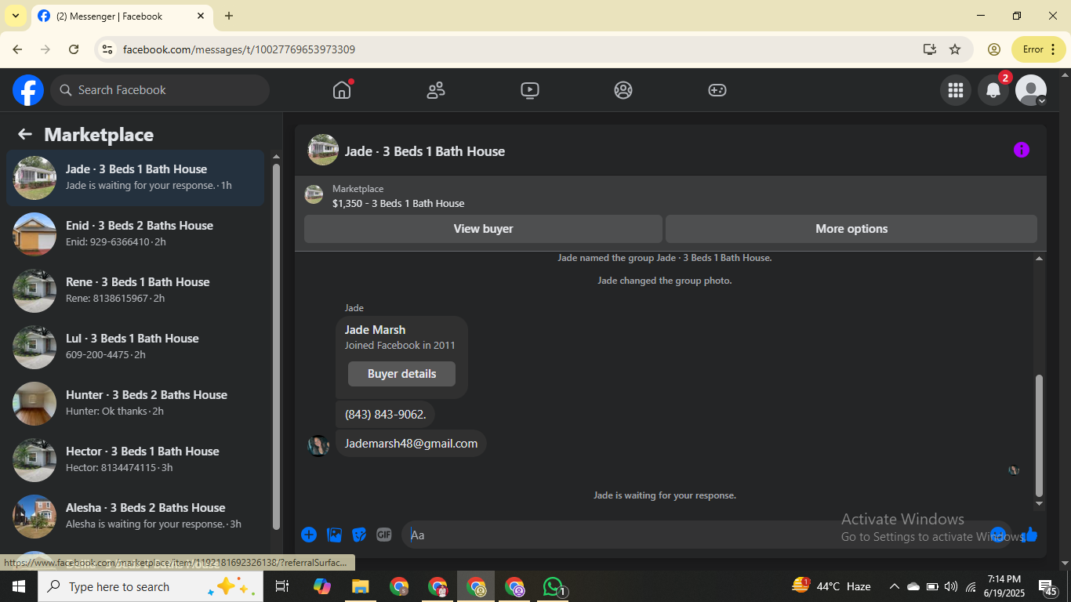Image resolution: width=1071 pixels, height=602 pixels.
Task: Click the taskbar search box
Action: point(151,586)
